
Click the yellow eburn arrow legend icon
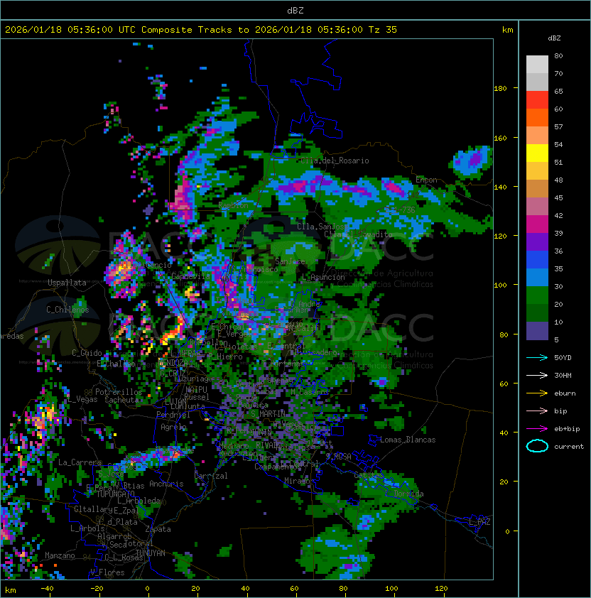click(537, 393)
